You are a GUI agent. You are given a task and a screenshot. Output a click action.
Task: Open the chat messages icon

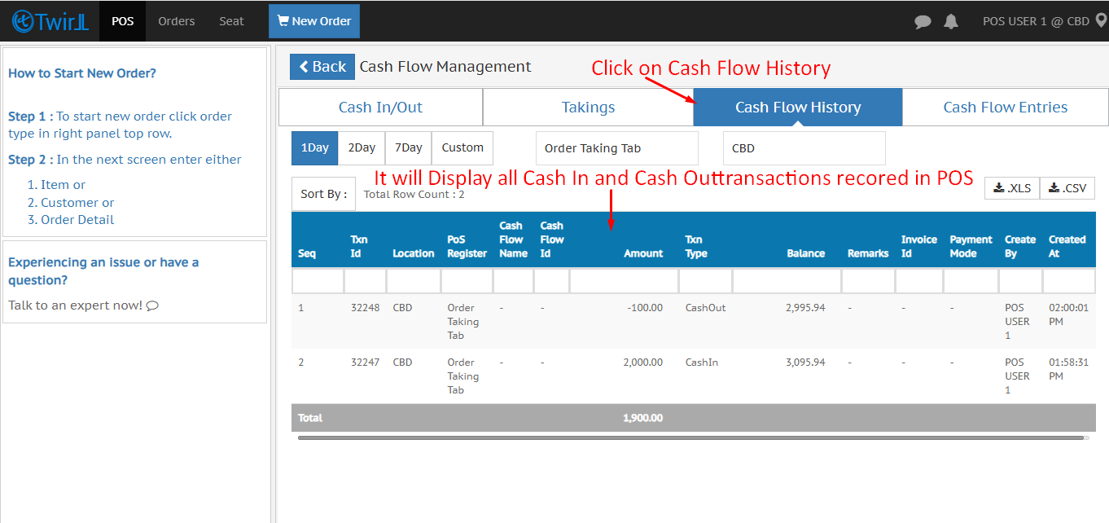(x=923, y=22)
